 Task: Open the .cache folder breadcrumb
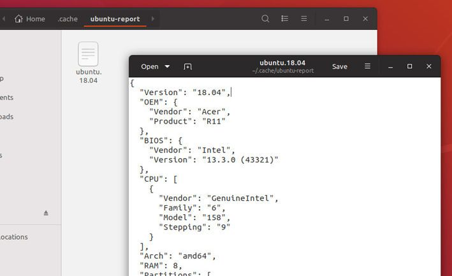pos(68,19)
